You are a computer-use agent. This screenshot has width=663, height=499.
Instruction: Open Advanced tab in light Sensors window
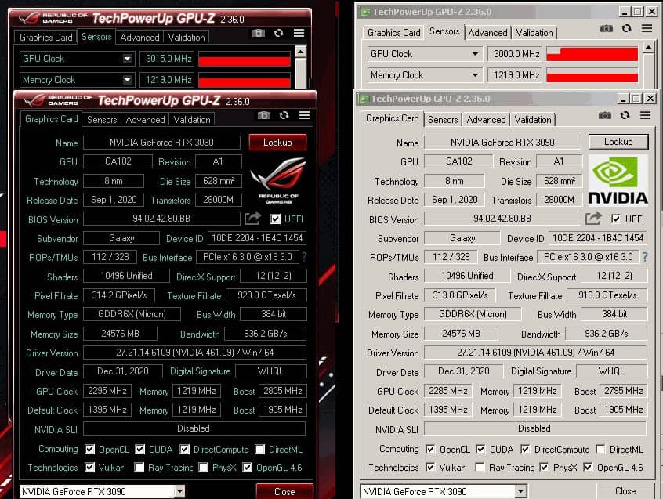click(x=487, y=33)
